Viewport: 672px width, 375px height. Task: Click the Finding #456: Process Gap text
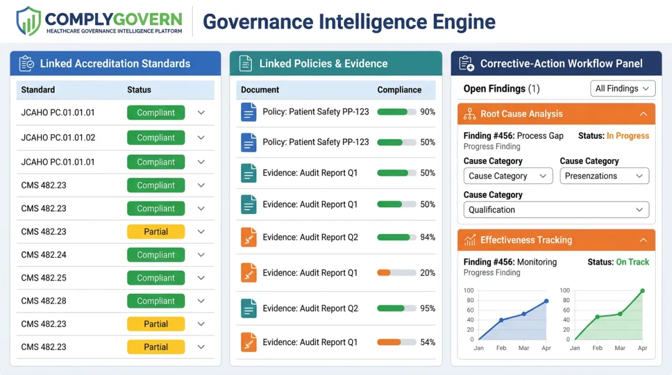point(513,136)
